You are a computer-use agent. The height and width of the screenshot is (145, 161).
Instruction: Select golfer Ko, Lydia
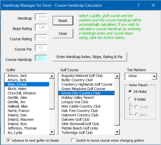(27, 133)
